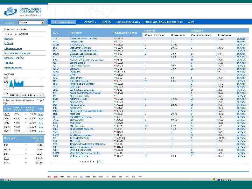Open the Новости link in the sidebar

pos(9,39)
